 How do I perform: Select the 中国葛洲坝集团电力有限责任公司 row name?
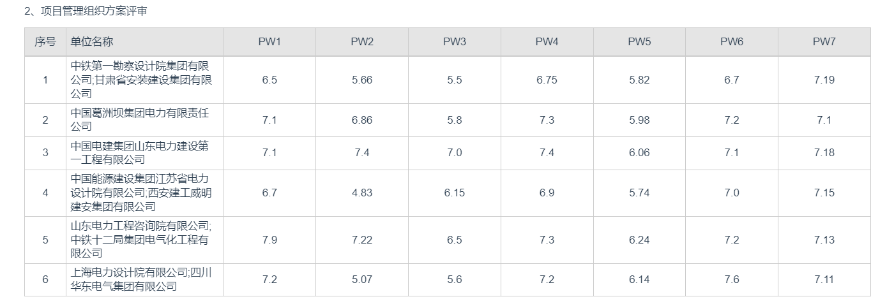(140, 120)
